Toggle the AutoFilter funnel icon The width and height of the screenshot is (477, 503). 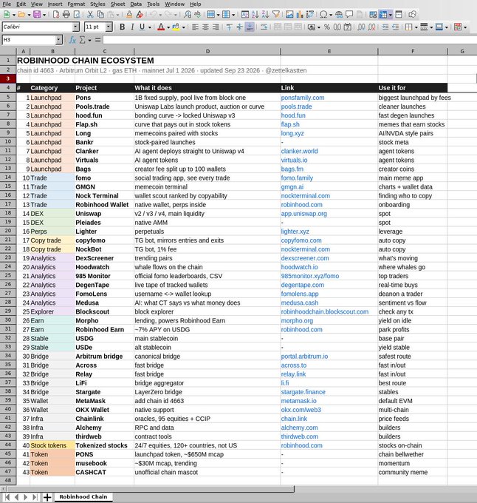click(x=275, y=15)
